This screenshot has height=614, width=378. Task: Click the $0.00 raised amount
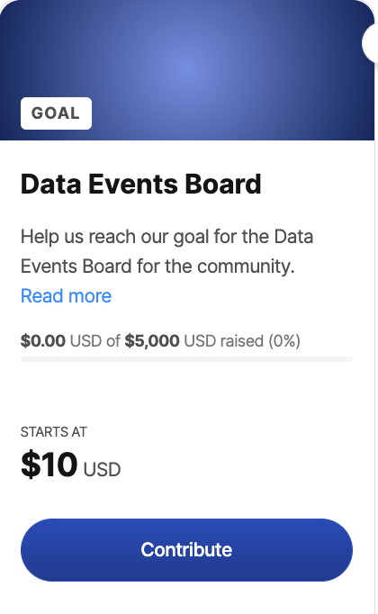point(43,340)
